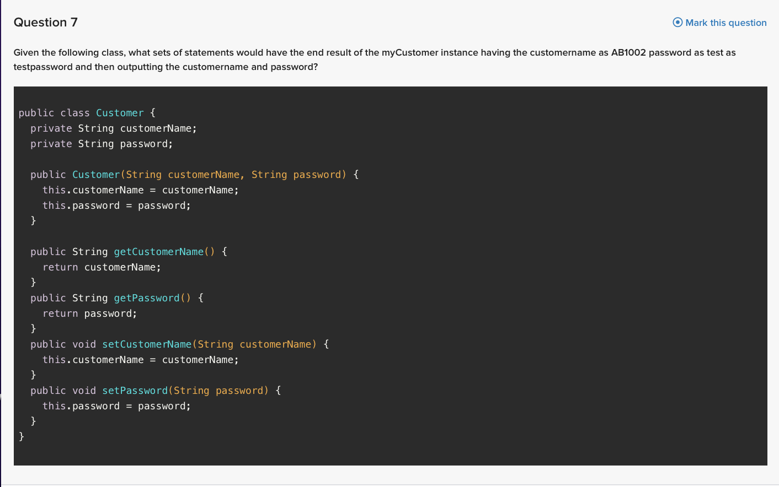
Task: Click the 'return customerName;' statement
Action: tap(102, 267)
